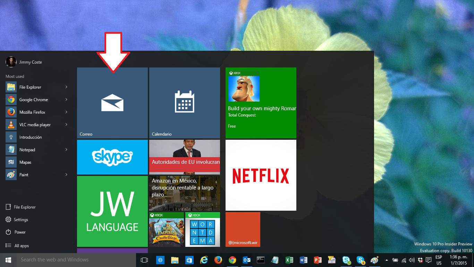Image resolution: width=474 pixels, height=267 pixels.
Task: Open the volume speaker tray icon
Action: [412, 260]
